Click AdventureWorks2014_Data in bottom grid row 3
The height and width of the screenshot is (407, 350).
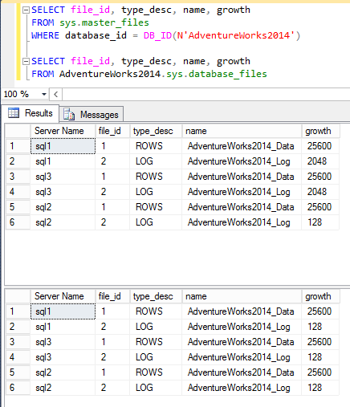(242, 342)
